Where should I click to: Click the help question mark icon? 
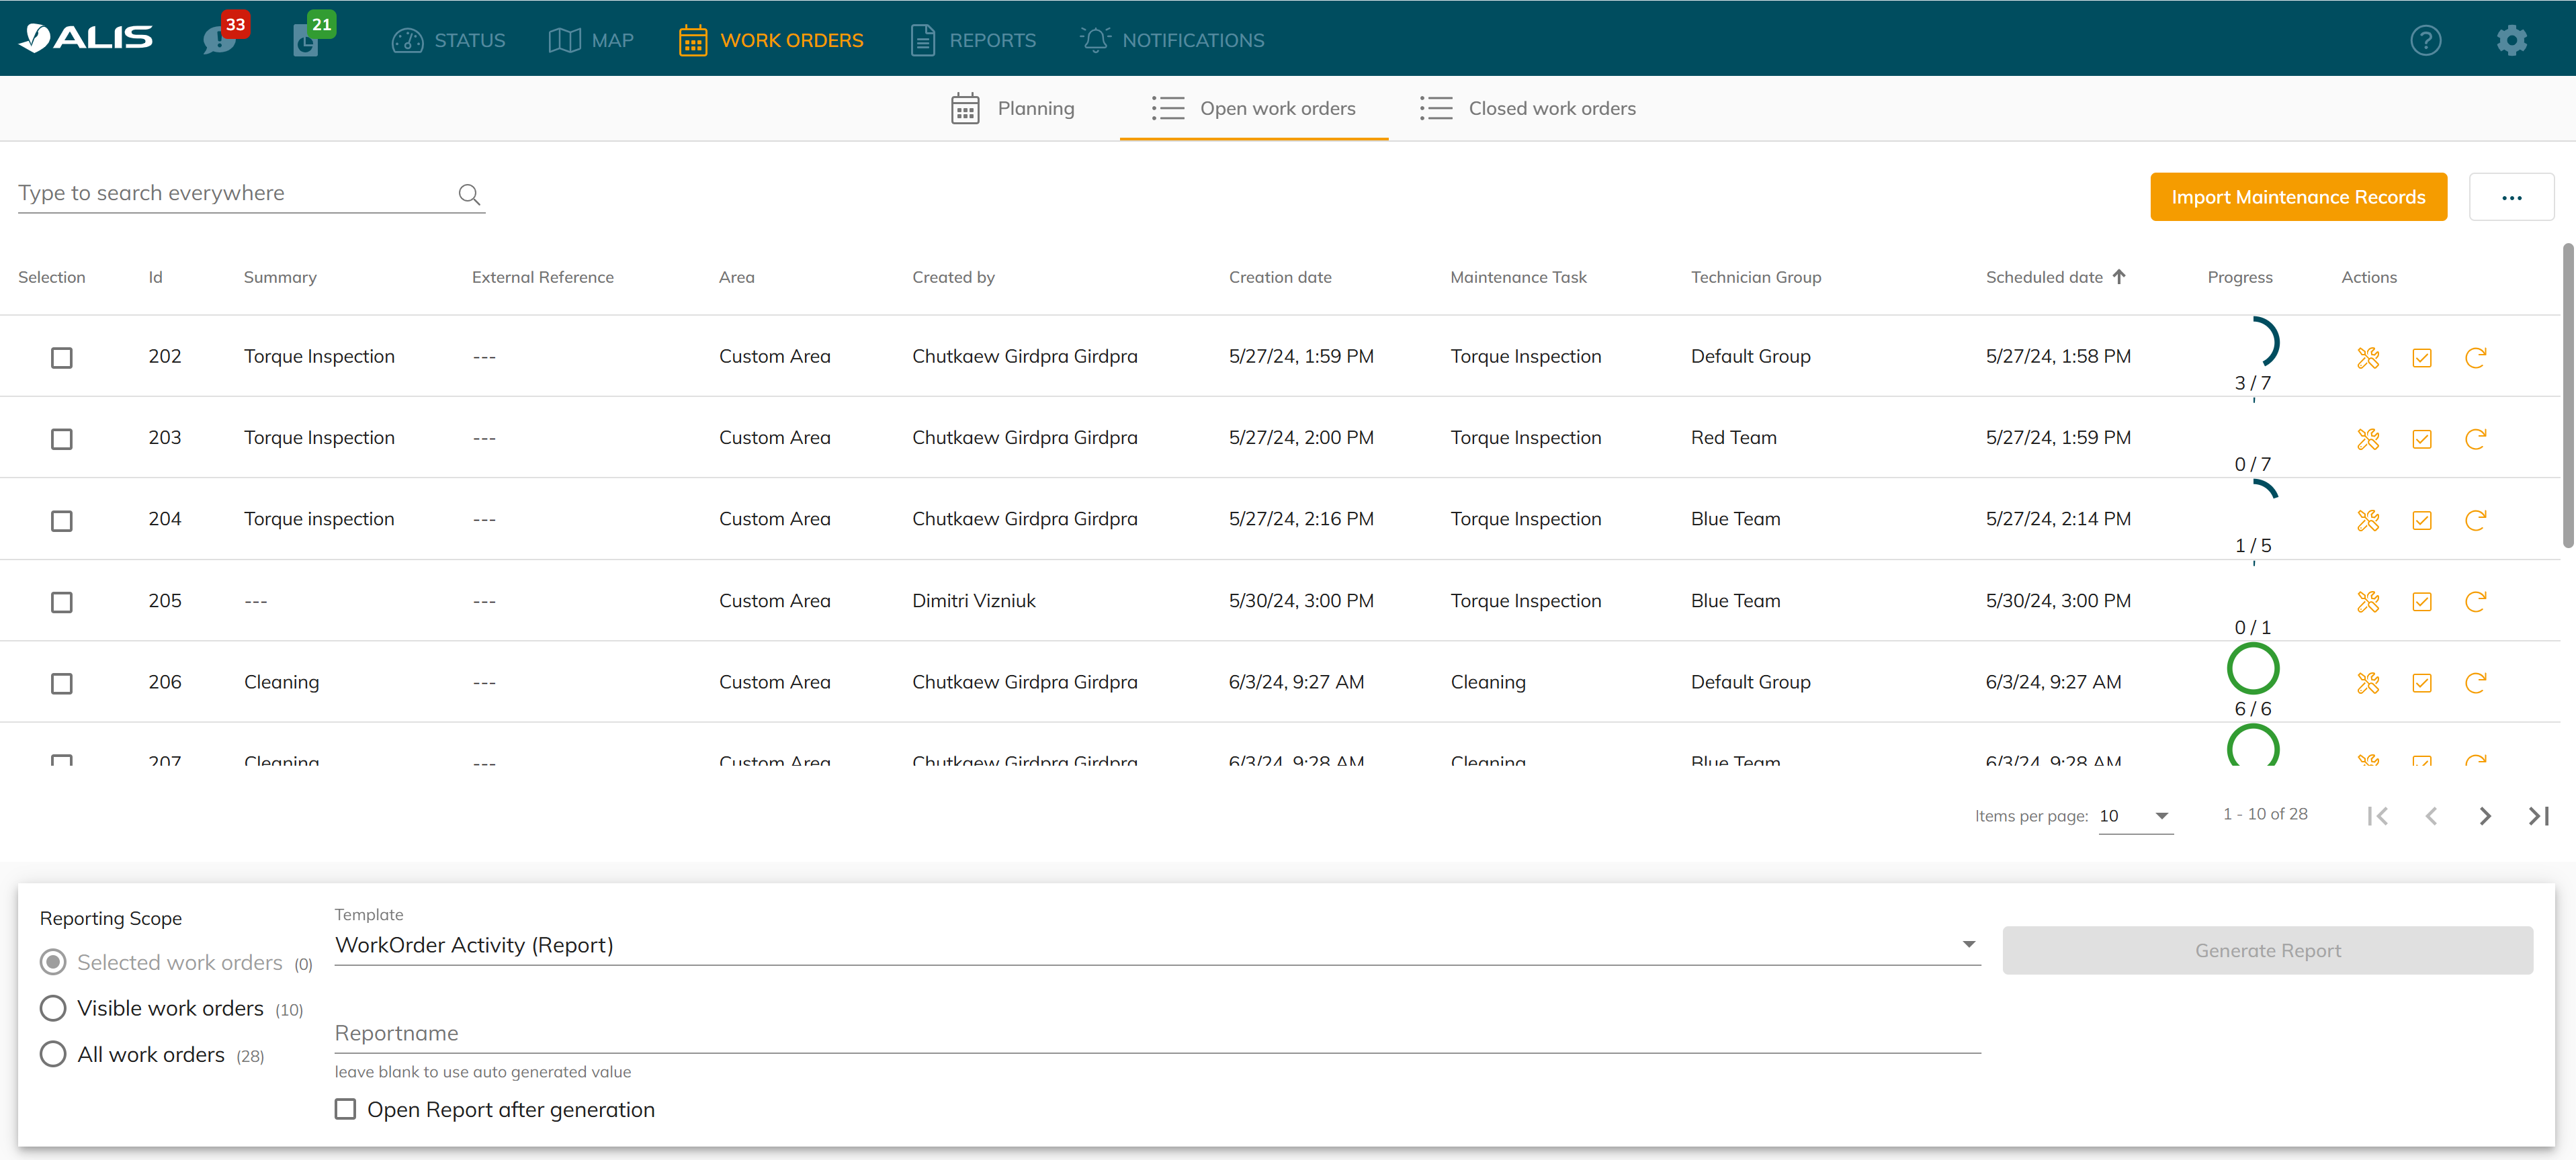click(2425, 40)
